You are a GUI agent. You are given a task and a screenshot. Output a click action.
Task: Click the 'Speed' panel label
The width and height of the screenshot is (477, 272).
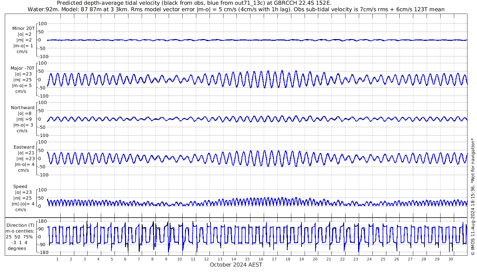pyautogui.click(x=20, y=187)
